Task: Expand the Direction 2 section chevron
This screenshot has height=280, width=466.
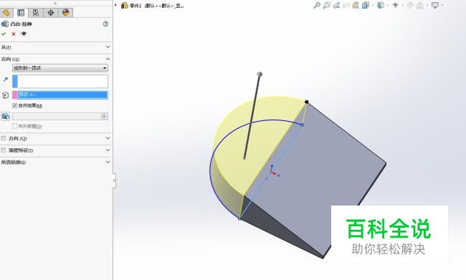Action: point(108,138)
